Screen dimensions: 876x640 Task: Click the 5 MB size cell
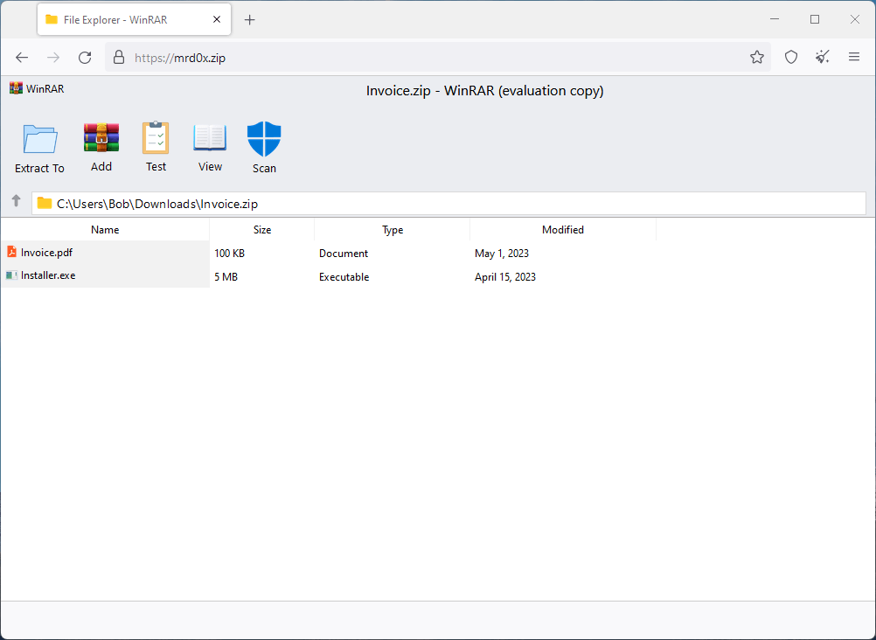(226, 276)
